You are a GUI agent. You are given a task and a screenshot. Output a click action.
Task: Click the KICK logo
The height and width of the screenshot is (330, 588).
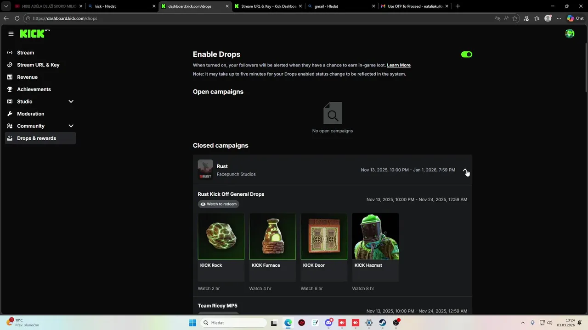pos(34,33)
